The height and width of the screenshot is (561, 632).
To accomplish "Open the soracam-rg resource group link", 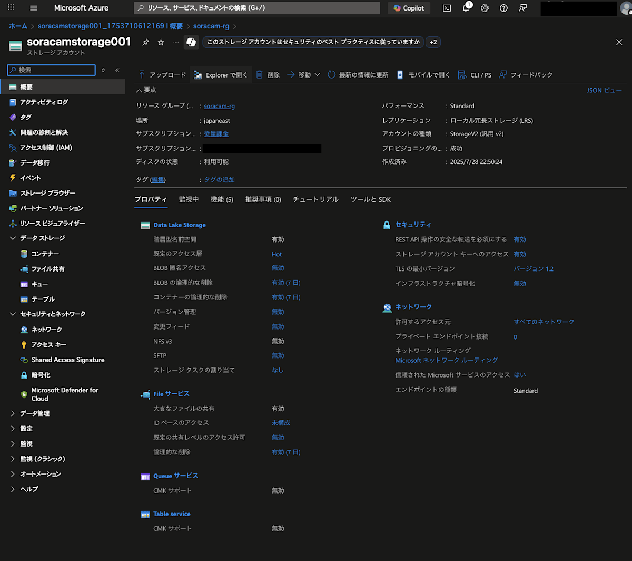I will (x=219, y=106).
